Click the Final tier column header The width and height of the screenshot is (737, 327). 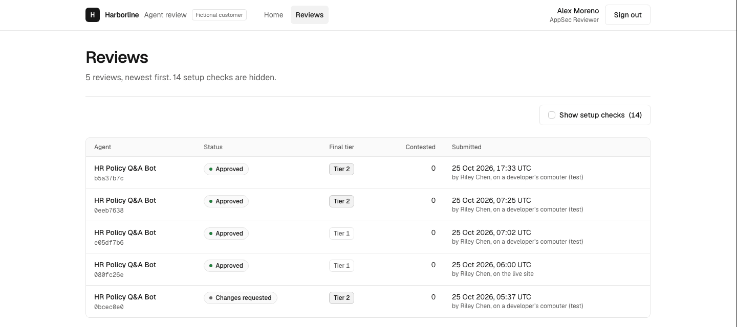pos(341,147)
